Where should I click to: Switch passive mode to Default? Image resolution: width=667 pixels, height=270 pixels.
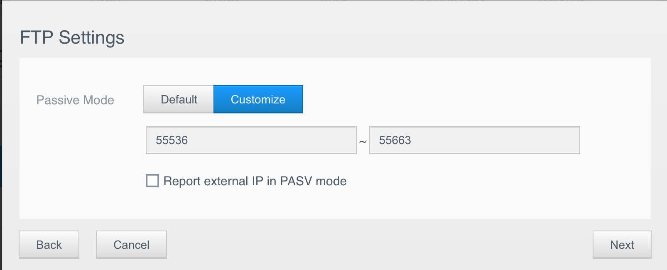click(179, 99)
